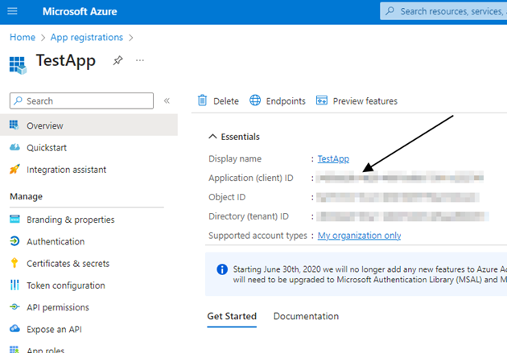This screenshot has width=507, height=353.
Task: Click the Overview grid icon
Action: tap(14, 125)
